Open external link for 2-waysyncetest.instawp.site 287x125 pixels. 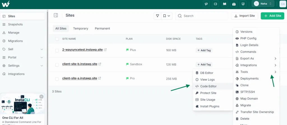[x=105, y=50]
